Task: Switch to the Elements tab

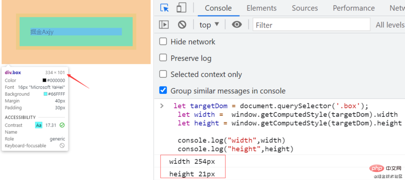Action: click(261, 8)
